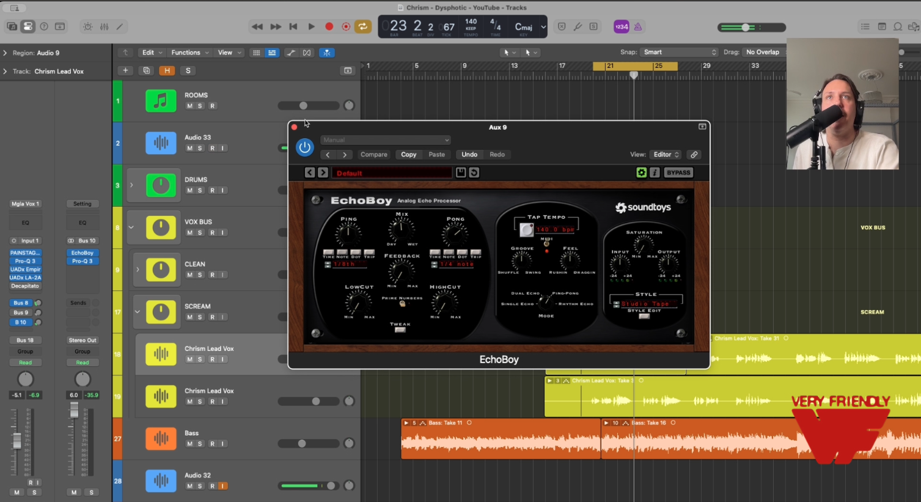Image resolution: width=921 pixels, height=502 pixels.
Task: Toggle the Inspector panel icon
Action: pos(28,26)
